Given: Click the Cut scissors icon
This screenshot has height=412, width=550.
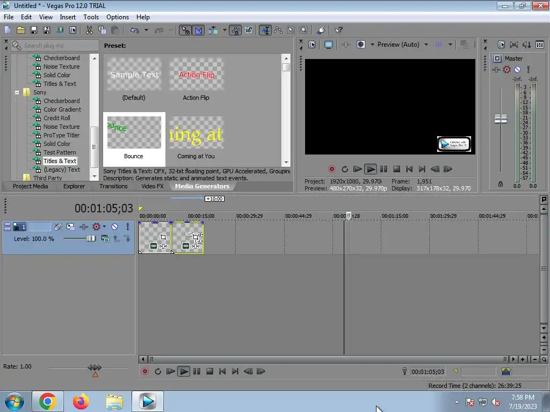Looking at the screenshot, I should pos(90,30).
